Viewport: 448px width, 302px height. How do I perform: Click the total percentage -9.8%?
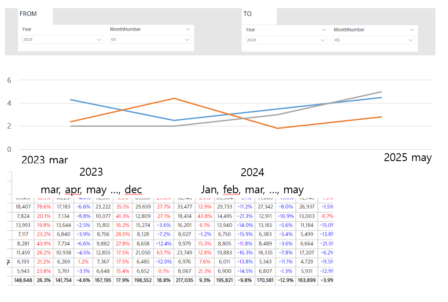point(245,280)
